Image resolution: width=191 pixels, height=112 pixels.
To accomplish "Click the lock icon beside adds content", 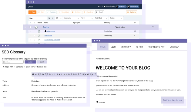I will [45, 31].
